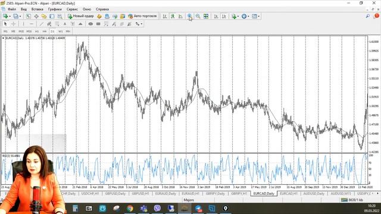Expand the arrows objects dropdown
The image size is (381, 214).
tap(142, 24)
